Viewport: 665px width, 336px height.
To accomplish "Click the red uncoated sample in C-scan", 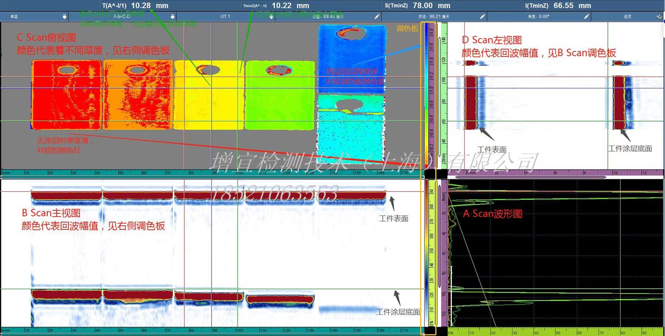I will 66,95.
